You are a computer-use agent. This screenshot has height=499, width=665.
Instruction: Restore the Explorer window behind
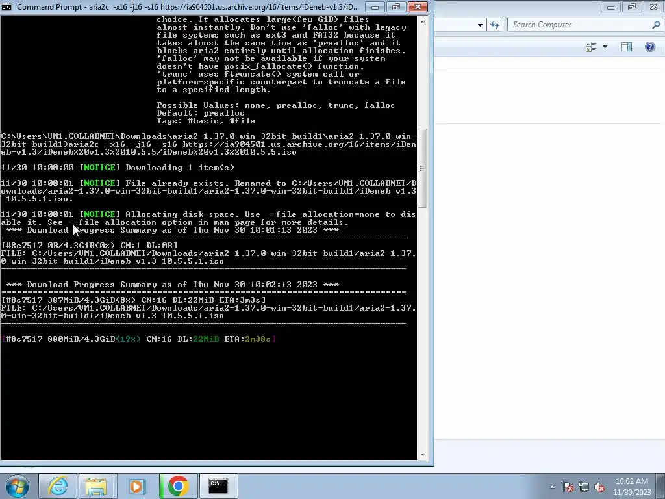pyautogui.click(x=631, y=6)
